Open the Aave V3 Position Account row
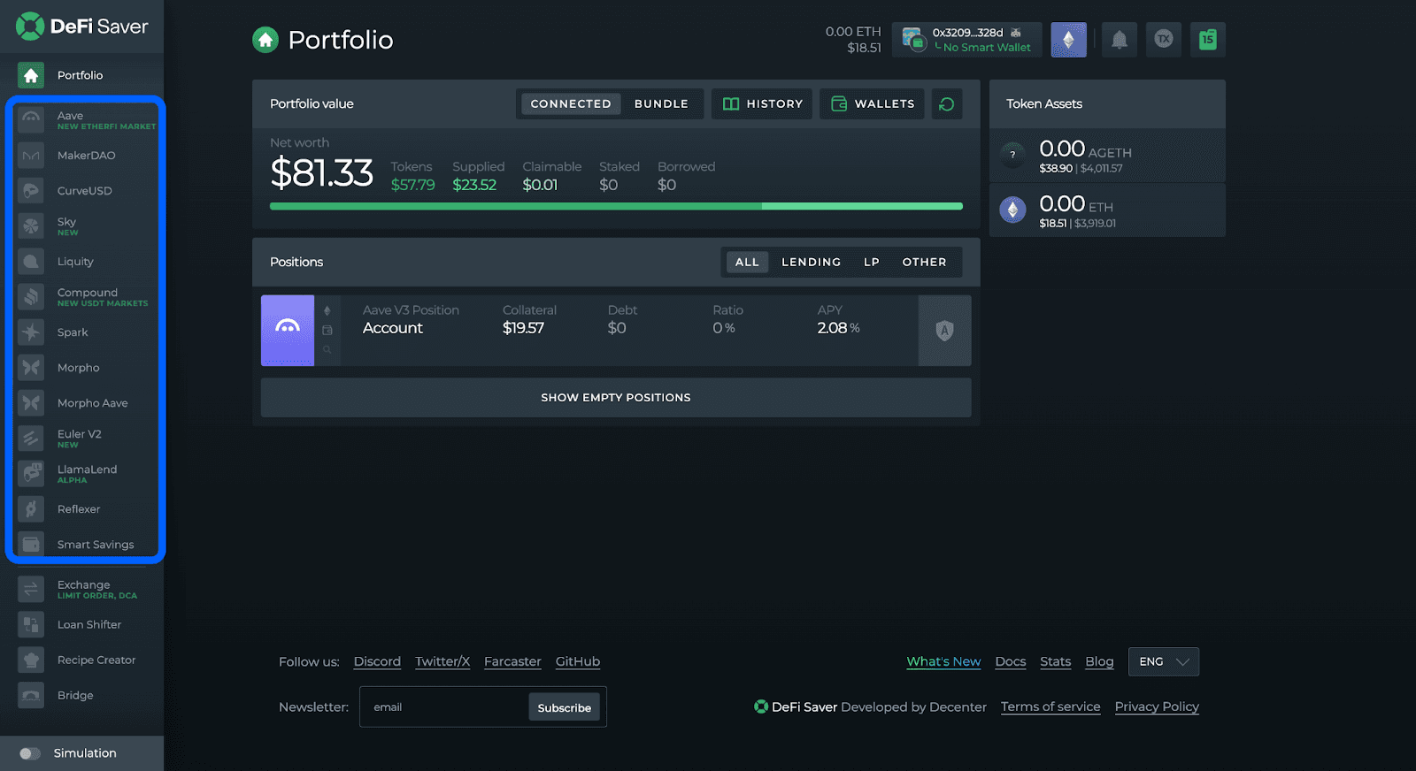Viewport: 1416px width, 771px height. pos(616,331)
